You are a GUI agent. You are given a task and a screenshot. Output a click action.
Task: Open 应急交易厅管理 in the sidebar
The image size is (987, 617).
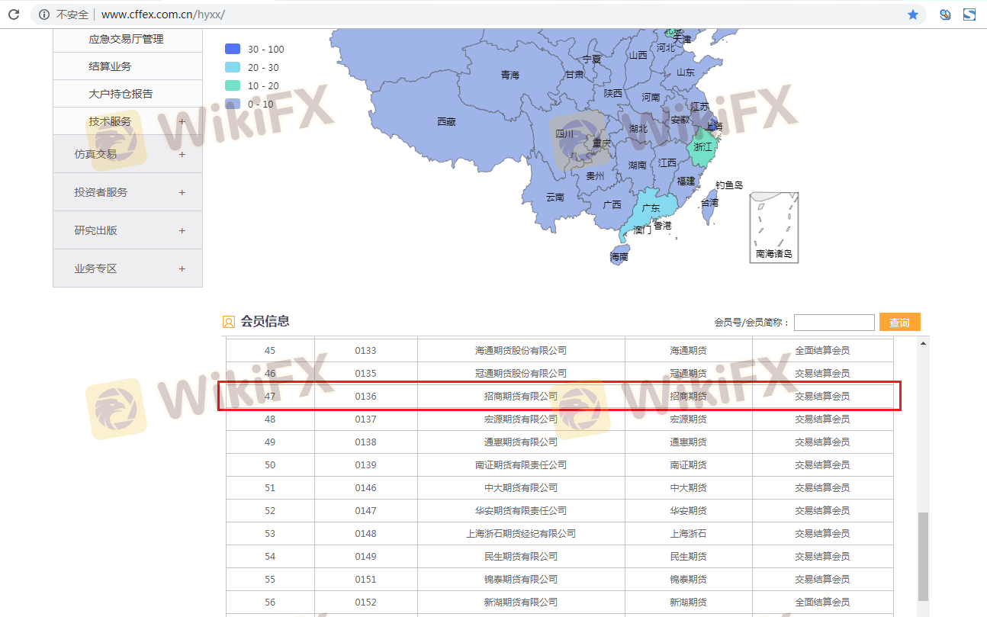click(126, 39)
